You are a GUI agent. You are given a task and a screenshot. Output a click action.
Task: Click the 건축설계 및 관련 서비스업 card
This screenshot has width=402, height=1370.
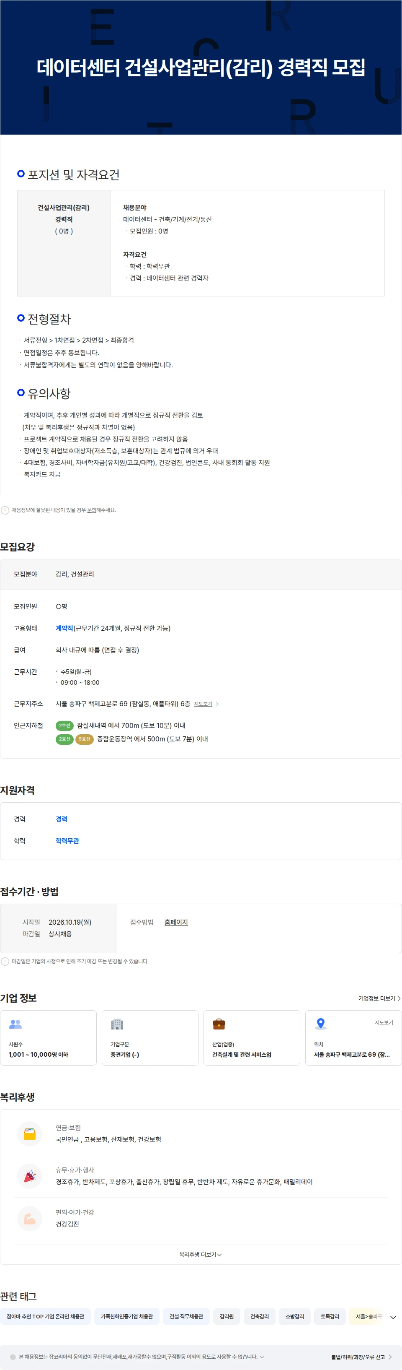tap(252, 1037)
